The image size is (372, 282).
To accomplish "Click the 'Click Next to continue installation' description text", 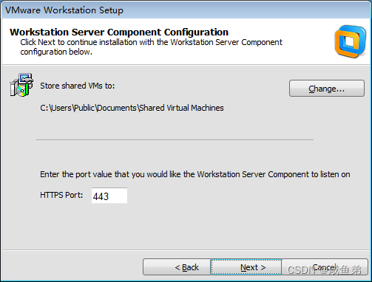I will point(151,47).
